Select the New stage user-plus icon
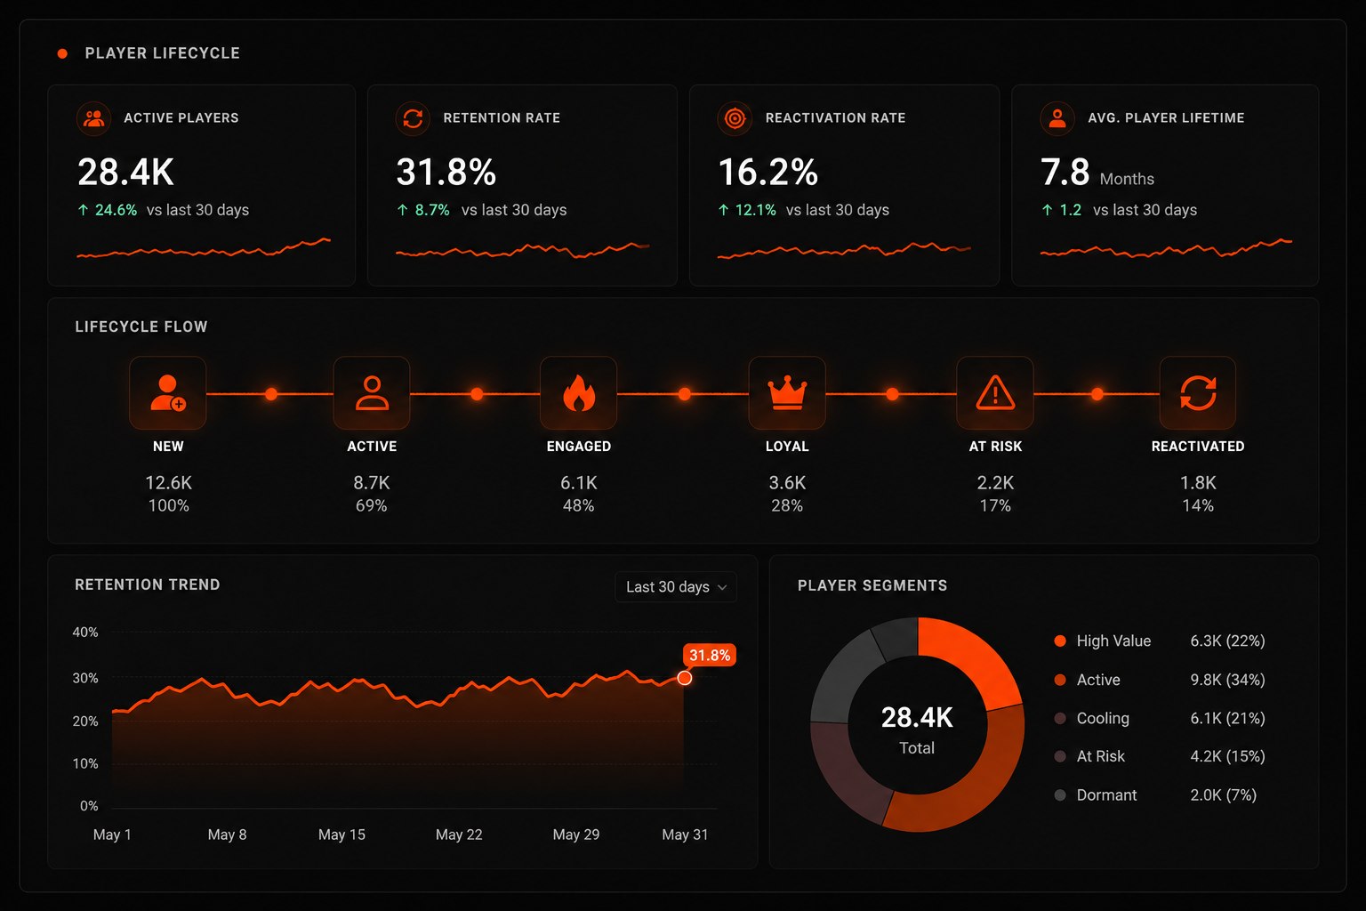 pos(168,393)
